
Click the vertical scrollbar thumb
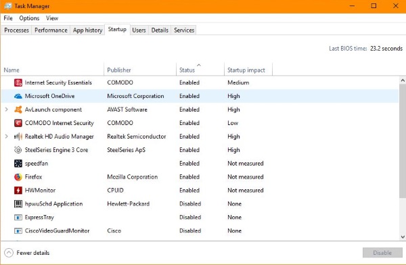(x=403, y=141)
